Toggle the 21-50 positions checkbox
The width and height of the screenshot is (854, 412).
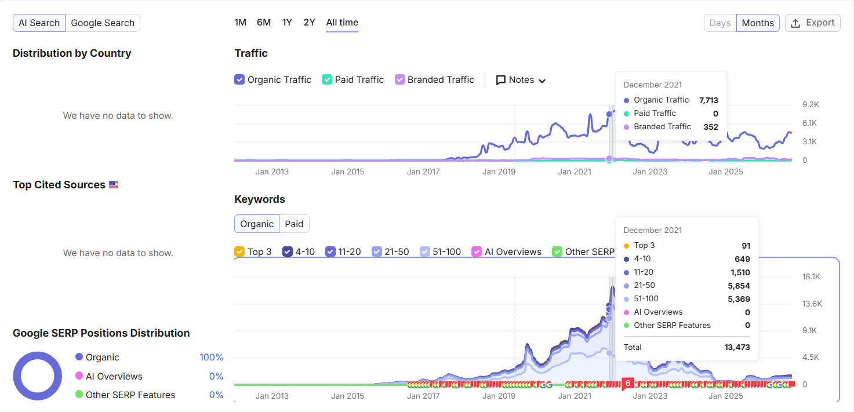pyautogui.click(x=376, y=251)
